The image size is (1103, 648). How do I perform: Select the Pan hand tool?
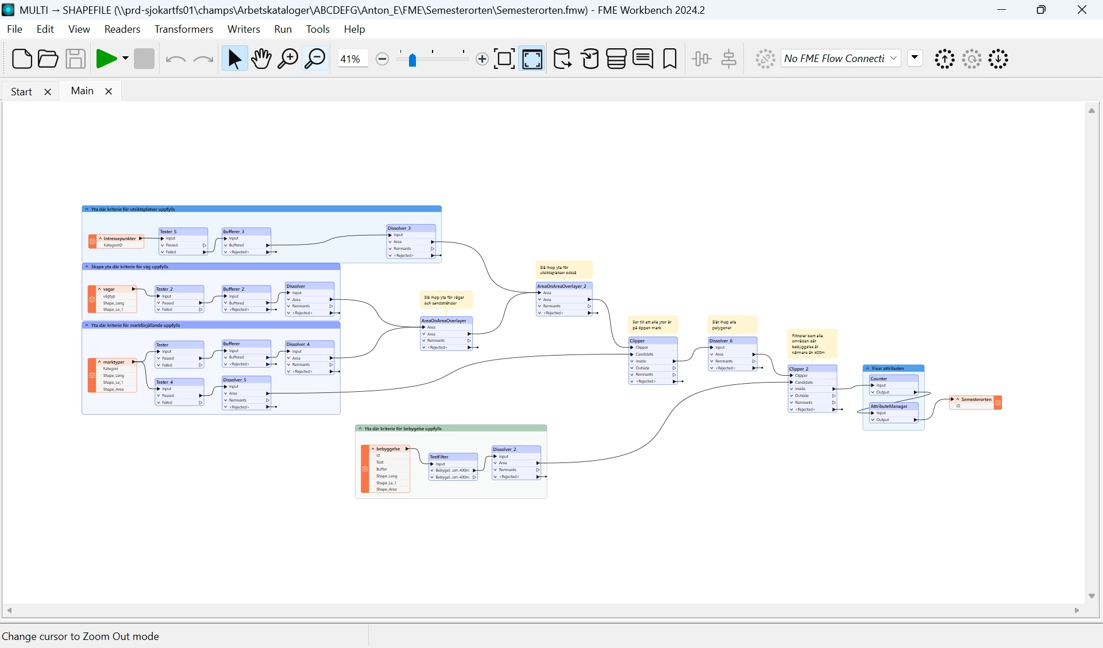click(261, 59)
